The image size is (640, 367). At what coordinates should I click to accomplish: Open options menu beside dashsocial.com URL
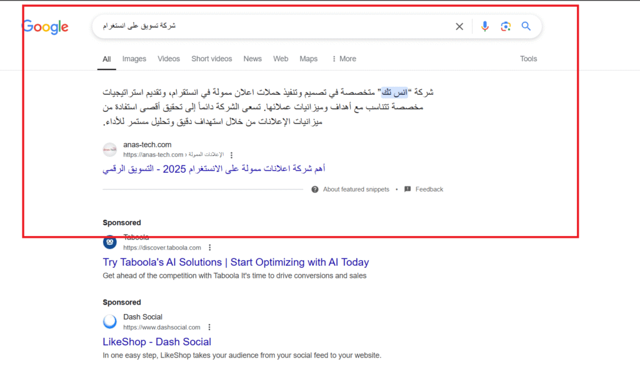pyautogui.click(x=209, y=327)
